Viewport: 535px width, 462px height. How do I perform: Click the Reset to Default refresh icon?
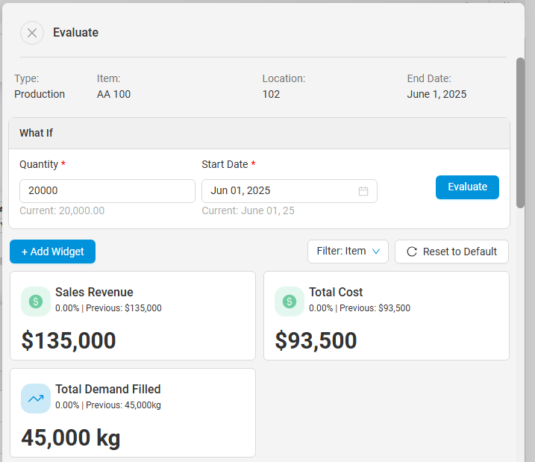pyautogui.click(x=412, y=252)
